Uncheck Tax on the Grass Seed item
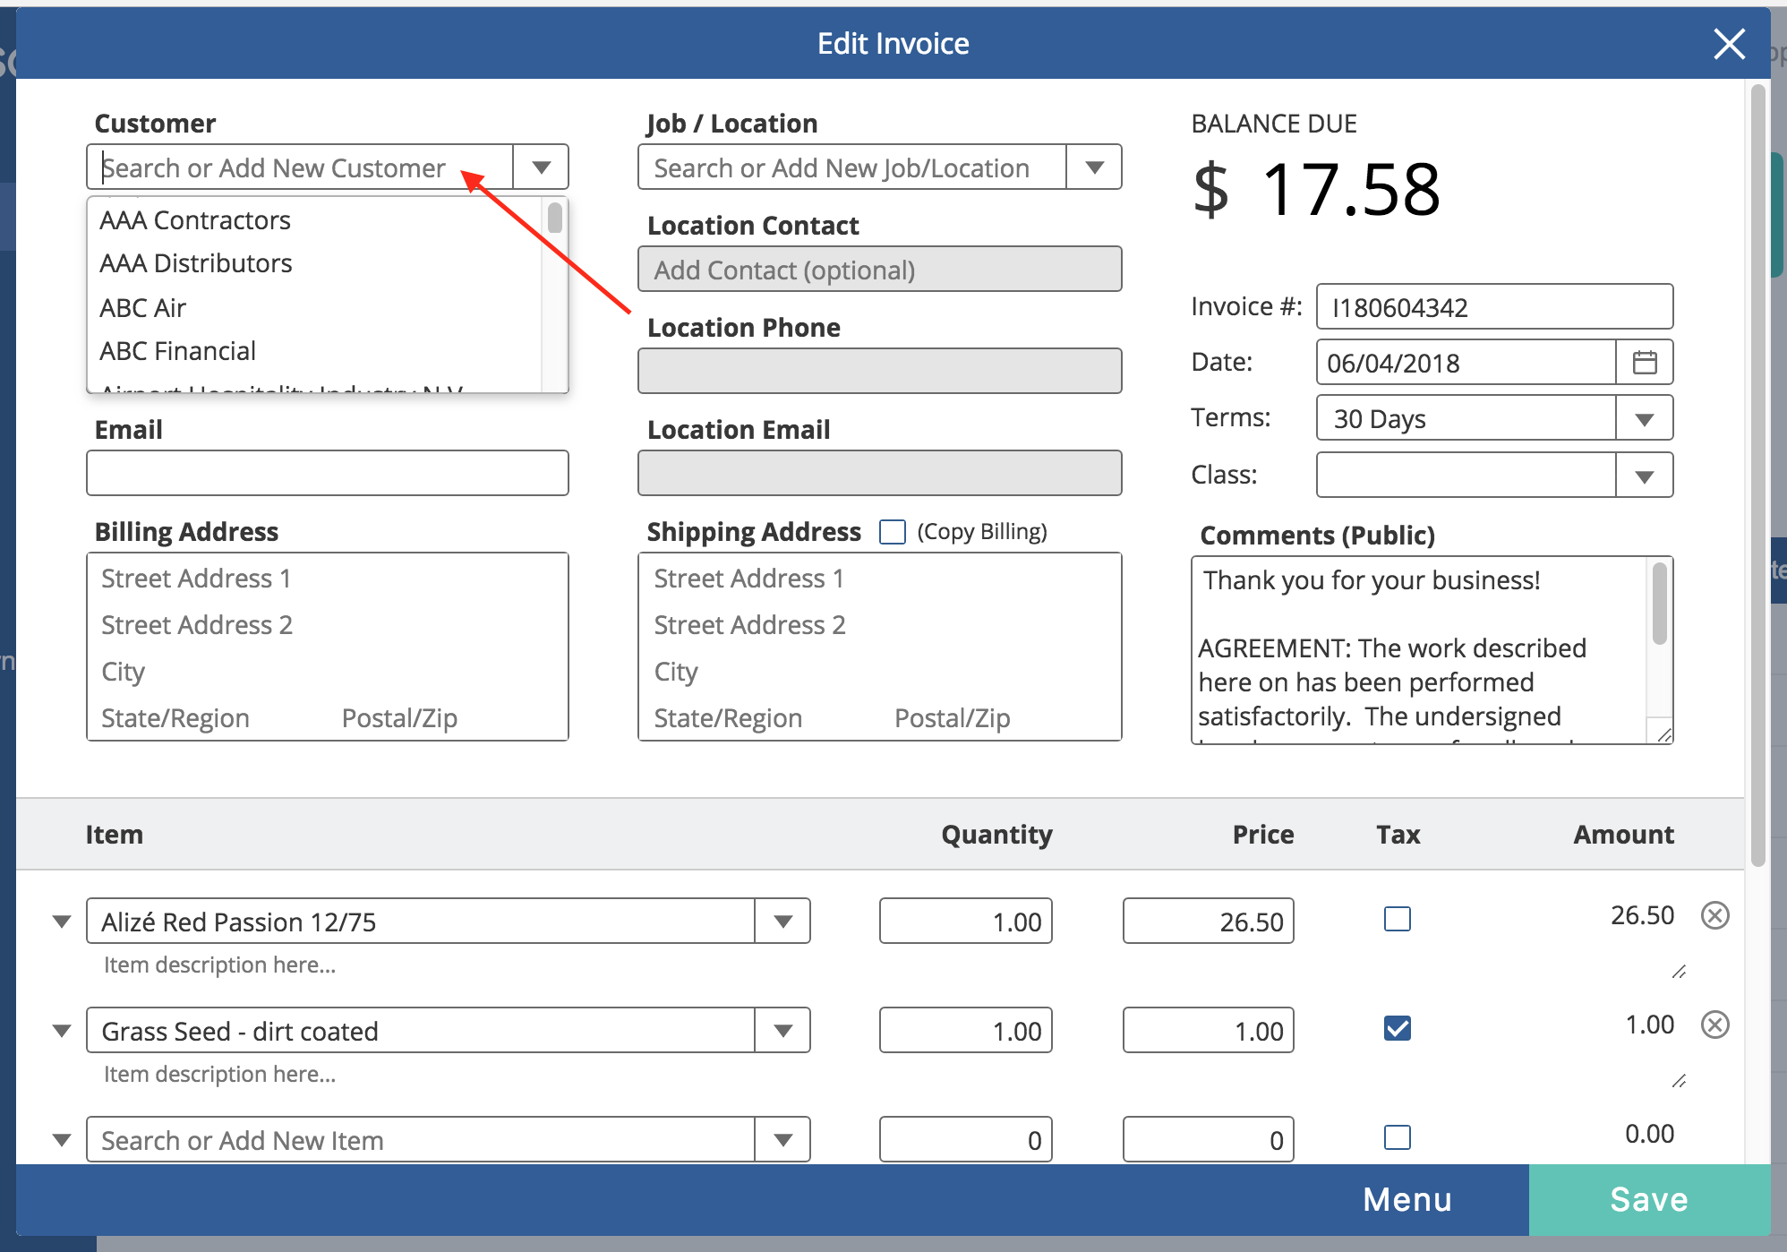1787x1252 pixels. click(1397, 1028)
